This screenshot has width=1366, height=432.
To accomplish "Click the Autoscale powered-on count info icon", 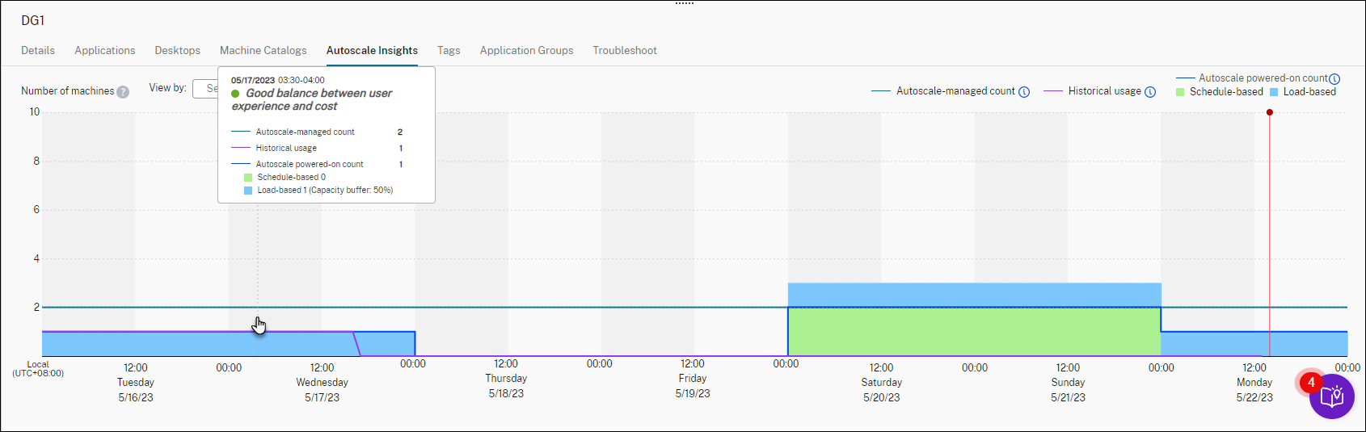I will (x=1334, y=79).
